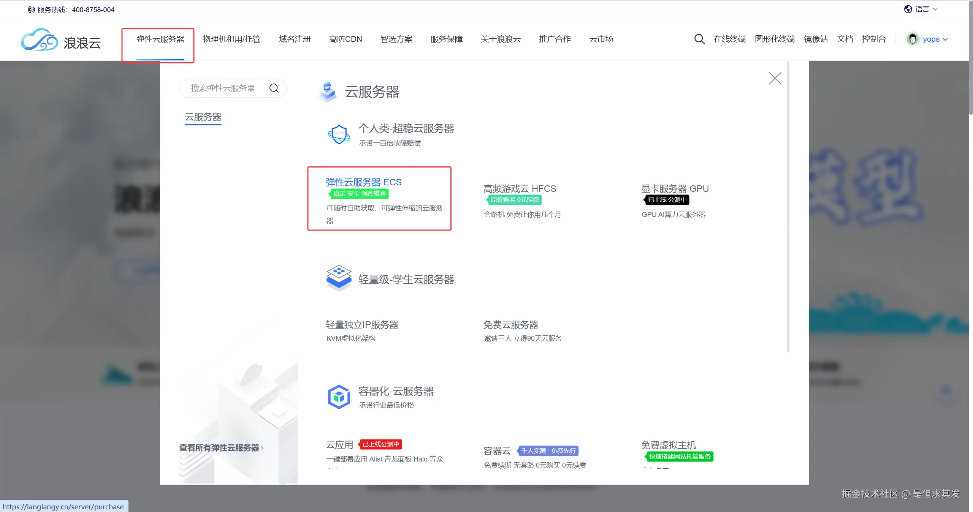
Task: Click KVM虚拟化架构 description
Action: pos(351,338)
